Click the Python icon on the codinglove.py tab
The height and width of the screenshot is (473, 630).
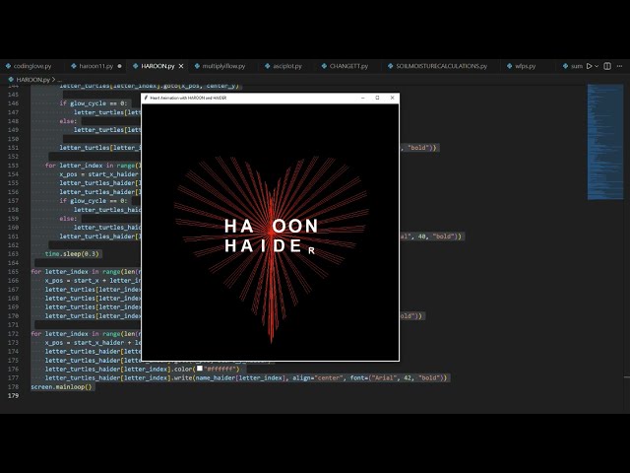click(8, 66)
